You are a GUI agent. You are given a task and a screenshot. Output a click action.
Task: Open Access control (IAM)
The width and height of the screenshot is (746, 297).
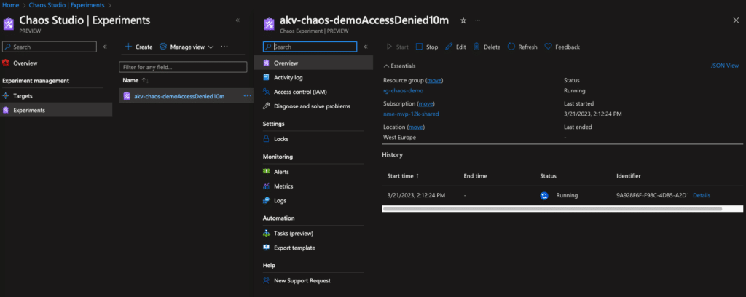point(300,92)
